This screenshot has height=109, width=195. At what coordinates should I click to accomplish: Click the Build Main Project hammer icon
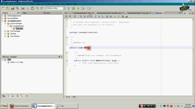click(x=69, y=8)
